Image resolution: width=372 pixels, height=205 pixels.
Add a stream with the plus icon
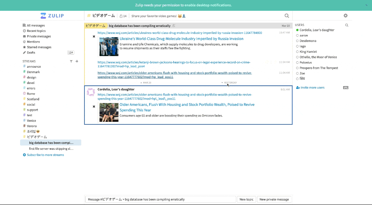pos(77,61)
